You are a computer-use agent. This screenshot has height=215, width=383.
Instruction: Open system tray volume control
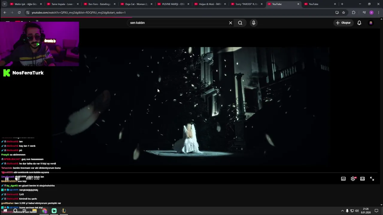[x=357, y=211]
